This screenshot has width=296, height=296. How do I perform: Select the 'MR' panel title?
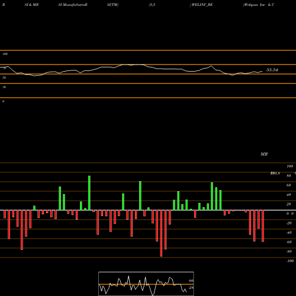[x=264, y=154]
